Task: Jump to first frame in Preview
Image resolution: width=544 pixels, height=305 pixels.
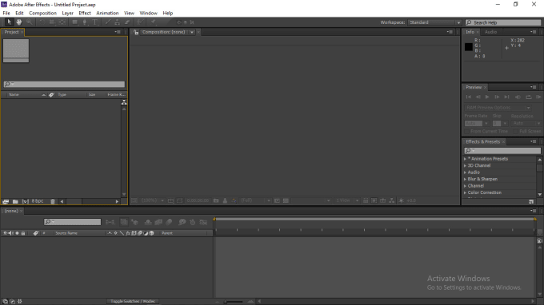Action: [x=468, y=97]
